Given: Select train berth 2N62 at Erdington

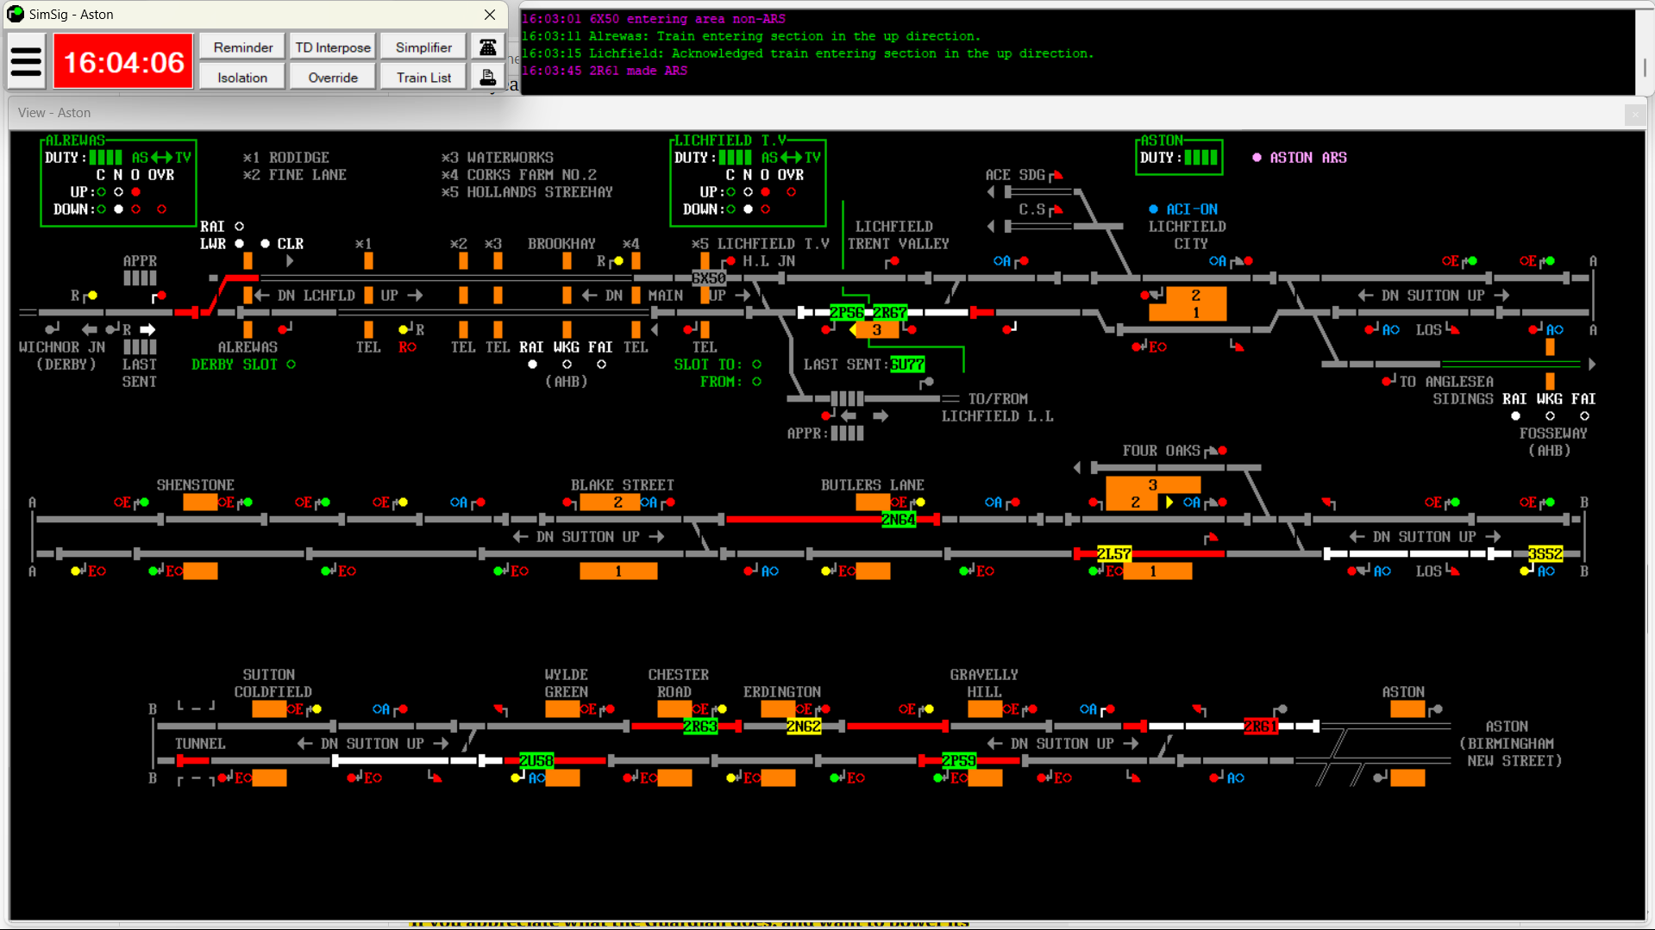Looking at the screenshot, I should [804, 727].
